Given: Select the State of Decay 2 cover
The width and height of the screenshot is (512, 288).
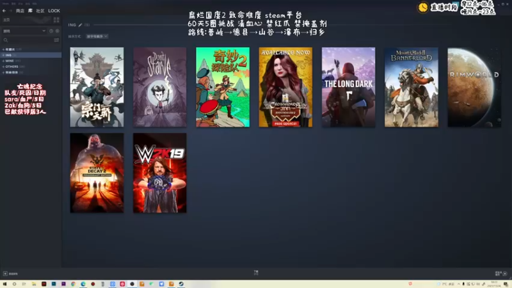Looking at the screenshot, I should [97, 173].
